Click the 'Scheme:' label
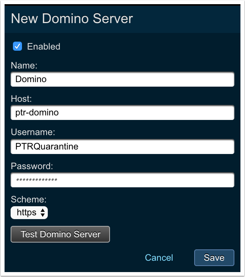Screen dimensions: 245x277 (x=28, y=199)
